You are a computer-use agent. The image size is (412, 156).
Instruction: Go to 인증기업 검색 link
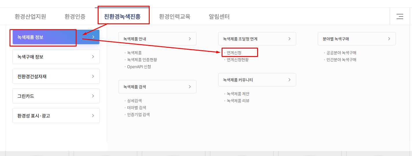138,115
